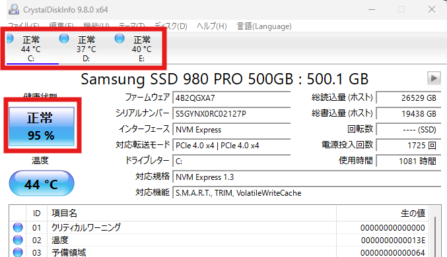Close the CrystalDiskInfo window
447x257 pixels.
click(x=432, y=9)
